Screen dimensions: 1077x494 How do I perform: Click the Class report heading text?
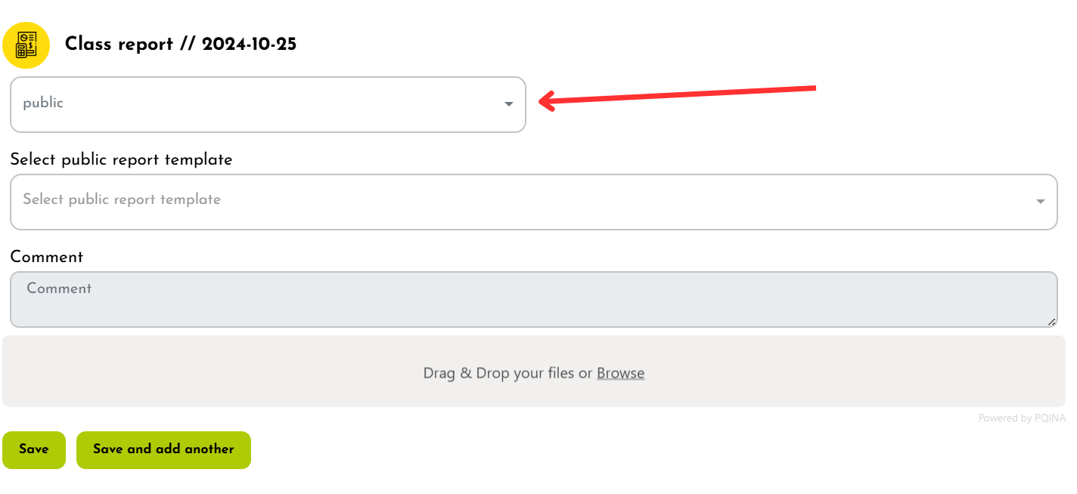119,45
